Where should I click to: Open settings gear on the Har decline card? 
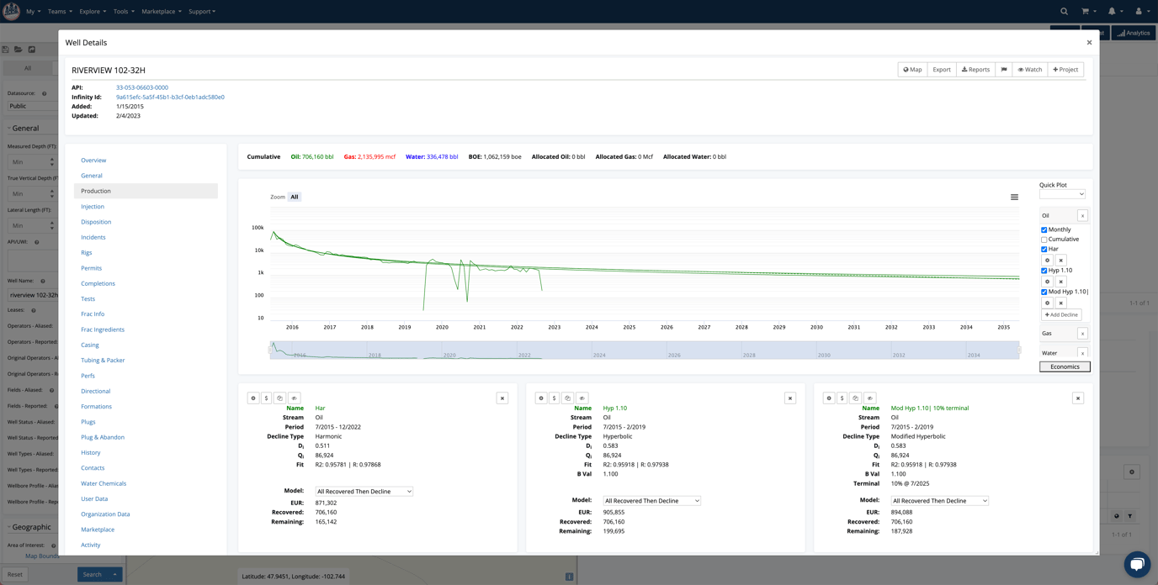point(252,397)
